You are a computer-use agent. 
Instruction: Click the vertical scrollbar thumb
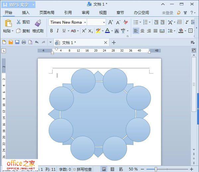194,85
